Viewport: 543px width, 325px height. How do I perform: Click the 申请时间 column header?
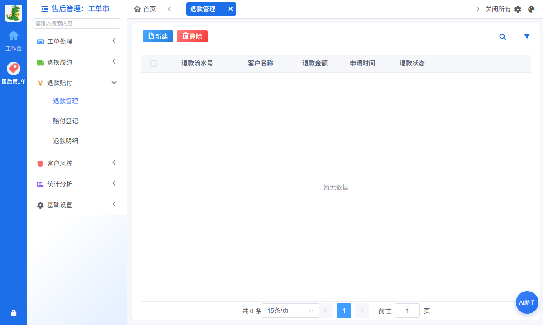click(x=362, y=63)
